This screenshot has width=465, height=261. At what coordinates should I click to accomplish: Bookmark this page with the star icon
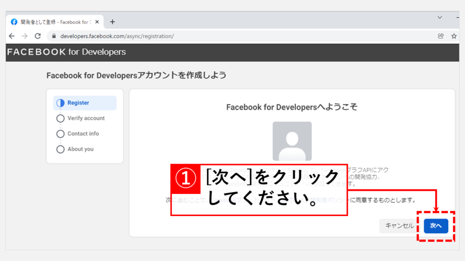[454, 36]
